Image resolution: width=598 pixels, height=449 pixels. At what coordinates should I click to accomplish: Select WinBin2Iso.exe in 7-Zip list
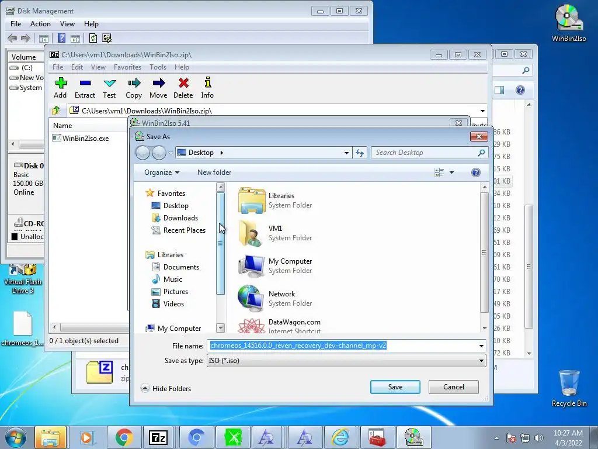click(x=81, y=138)
